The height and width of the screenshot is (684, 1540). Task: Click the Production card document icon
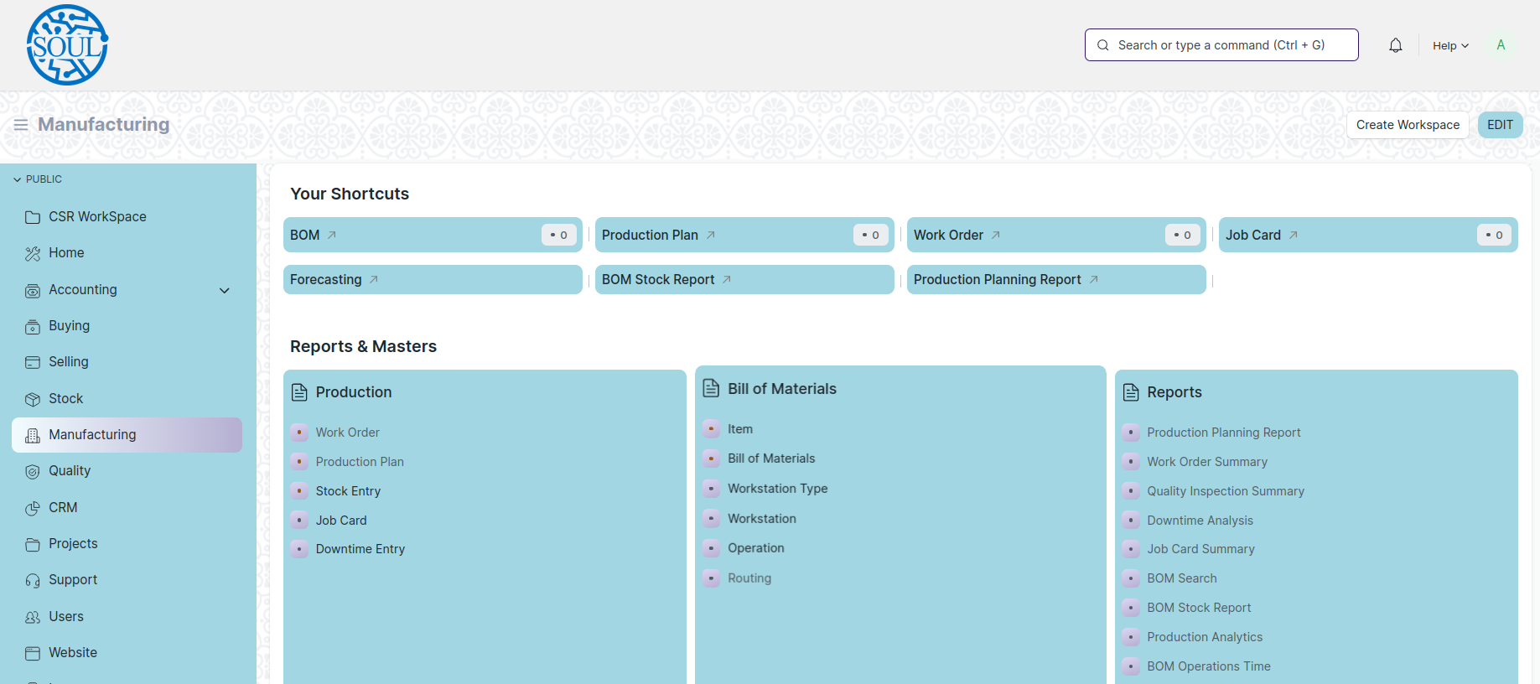pyautogui.click(x=299, y=392)
